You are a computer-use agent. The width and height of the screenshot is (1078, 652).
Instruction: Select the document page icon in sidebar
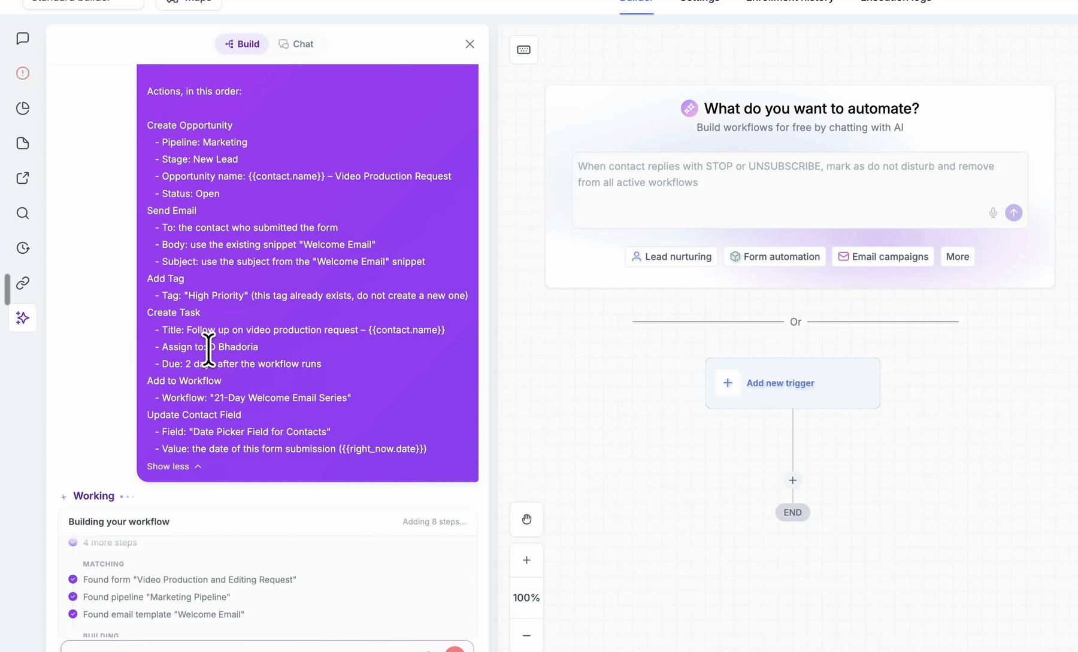23,143
